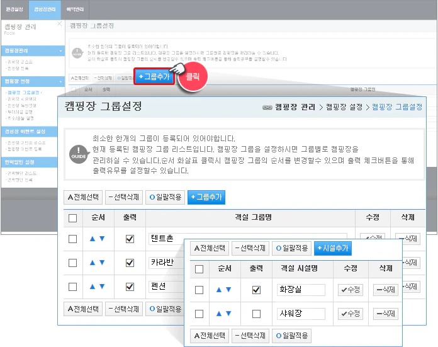Click O일괄적용 below 객실 시설명 table
Image resolution: width=438 pixels, height=347 pixels.
pyautogui.click(x=291, y=336)
